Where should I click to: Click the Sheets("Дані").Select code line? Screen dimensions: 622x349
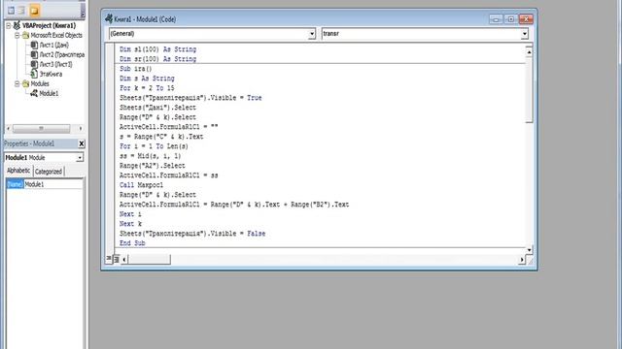pyautogui.click(x=157, y=108)
